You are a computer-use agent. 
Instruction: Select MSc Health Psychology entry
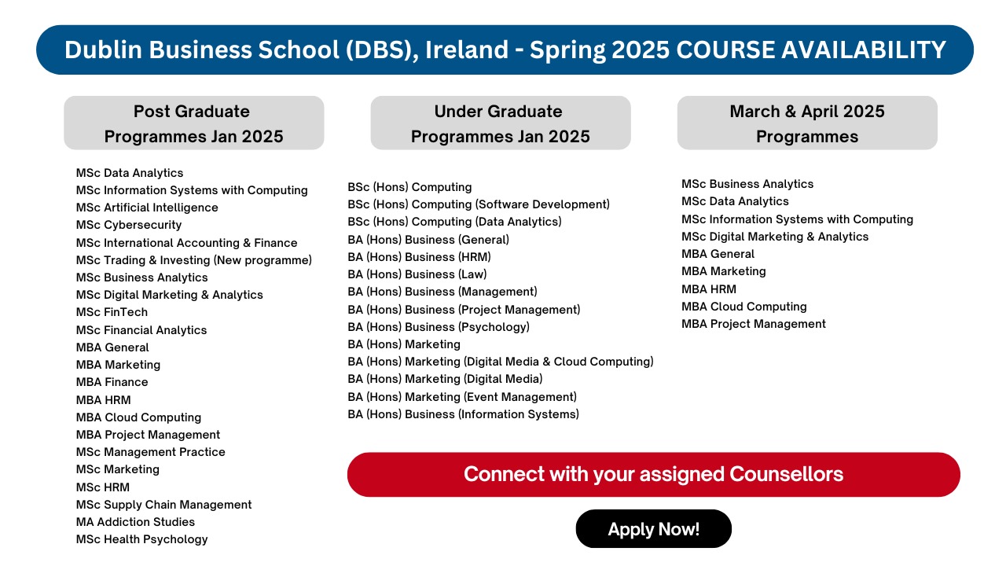tap(142, 539)
